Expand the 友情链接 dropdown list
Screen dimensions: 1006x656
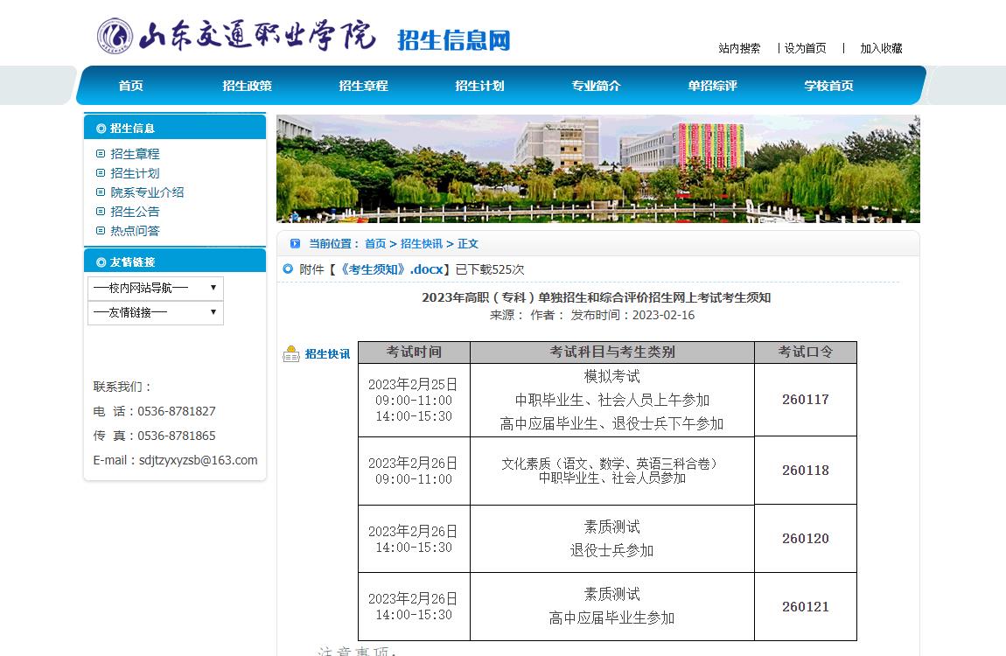pyautogui.click(x=156, y=312)
